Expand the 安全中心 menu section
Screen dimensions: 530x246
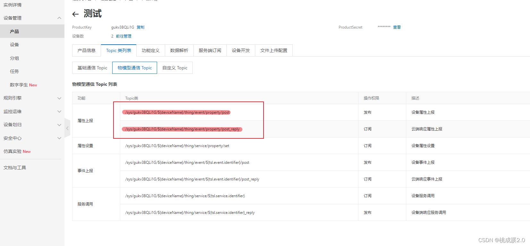(59, 138)
